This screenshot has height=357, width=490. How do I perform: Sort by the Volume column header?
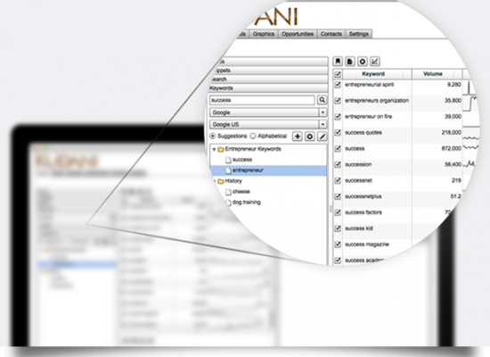tap(433, 74)
